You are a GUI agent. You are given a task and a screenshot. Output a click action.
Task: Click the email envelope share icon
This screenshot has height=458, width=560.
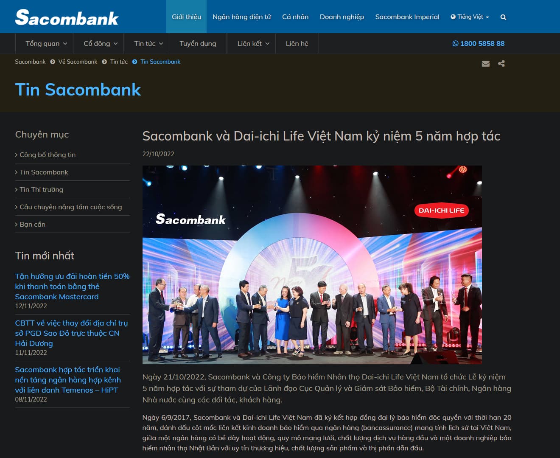(486, 64)
